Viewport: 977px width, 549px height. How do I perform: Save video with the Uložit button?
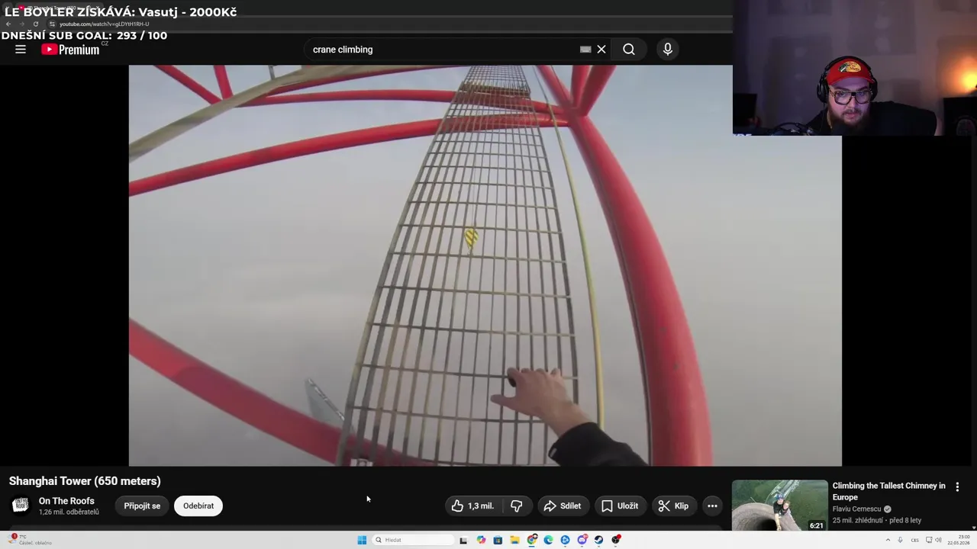(620, 506)
